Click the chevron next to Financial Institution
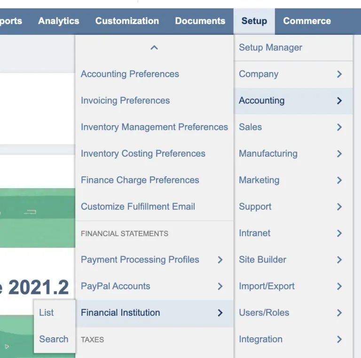This screenshot has height=358, width=361. [220, 313]
